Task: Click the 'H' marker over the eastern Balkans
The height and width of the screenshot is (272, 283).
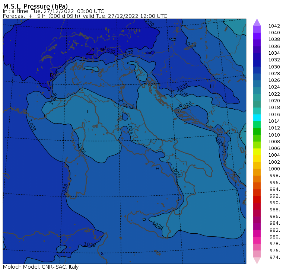Action: (212, 86)
